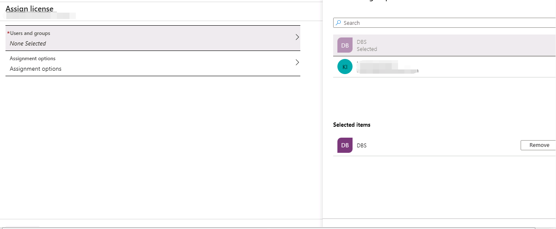Click the dark purple DB avatar under Selected items

[x=345, y=145]
